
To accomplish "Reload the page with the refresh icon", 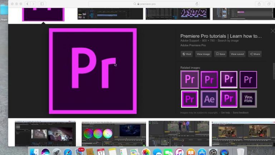I will [x=197, y=4].
